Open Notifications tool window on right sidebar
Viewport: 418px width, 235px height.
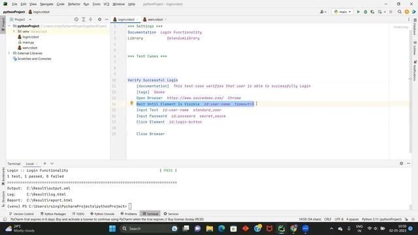[x=415, y=70]
